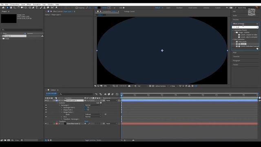Open the File menu

tap(2, 4)
